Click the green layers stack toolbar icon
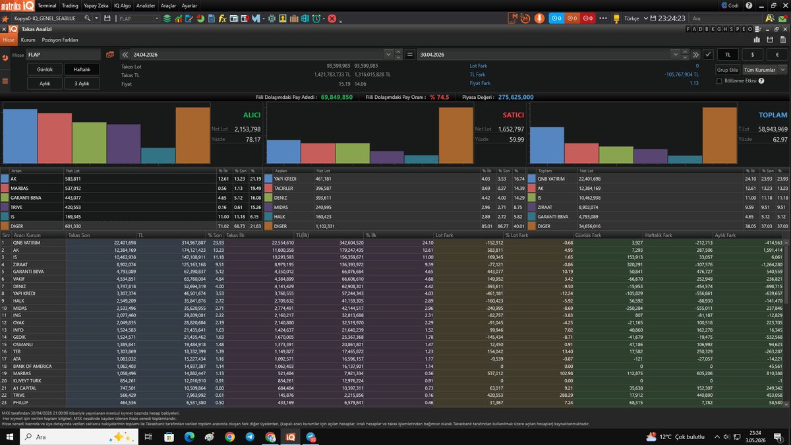791x445 pixels. pos(167,18)
